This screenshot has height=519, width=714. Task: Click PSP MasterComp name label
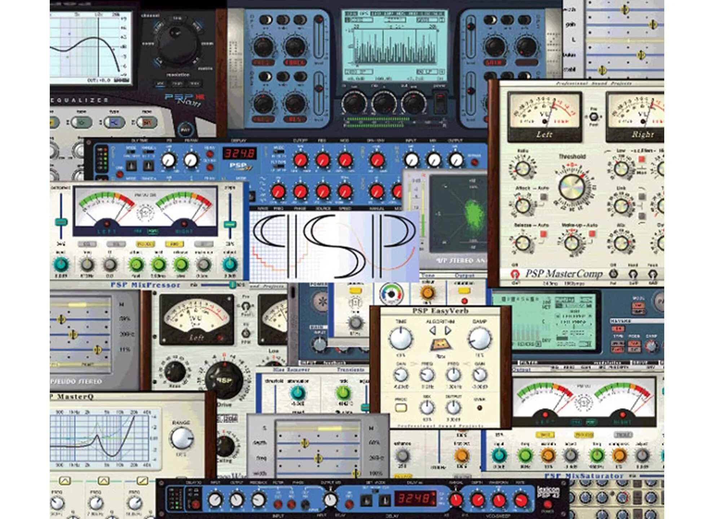click(x=563, y=274)
